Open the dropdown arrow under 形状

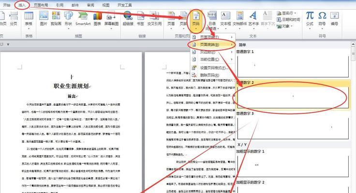(68, 29)
